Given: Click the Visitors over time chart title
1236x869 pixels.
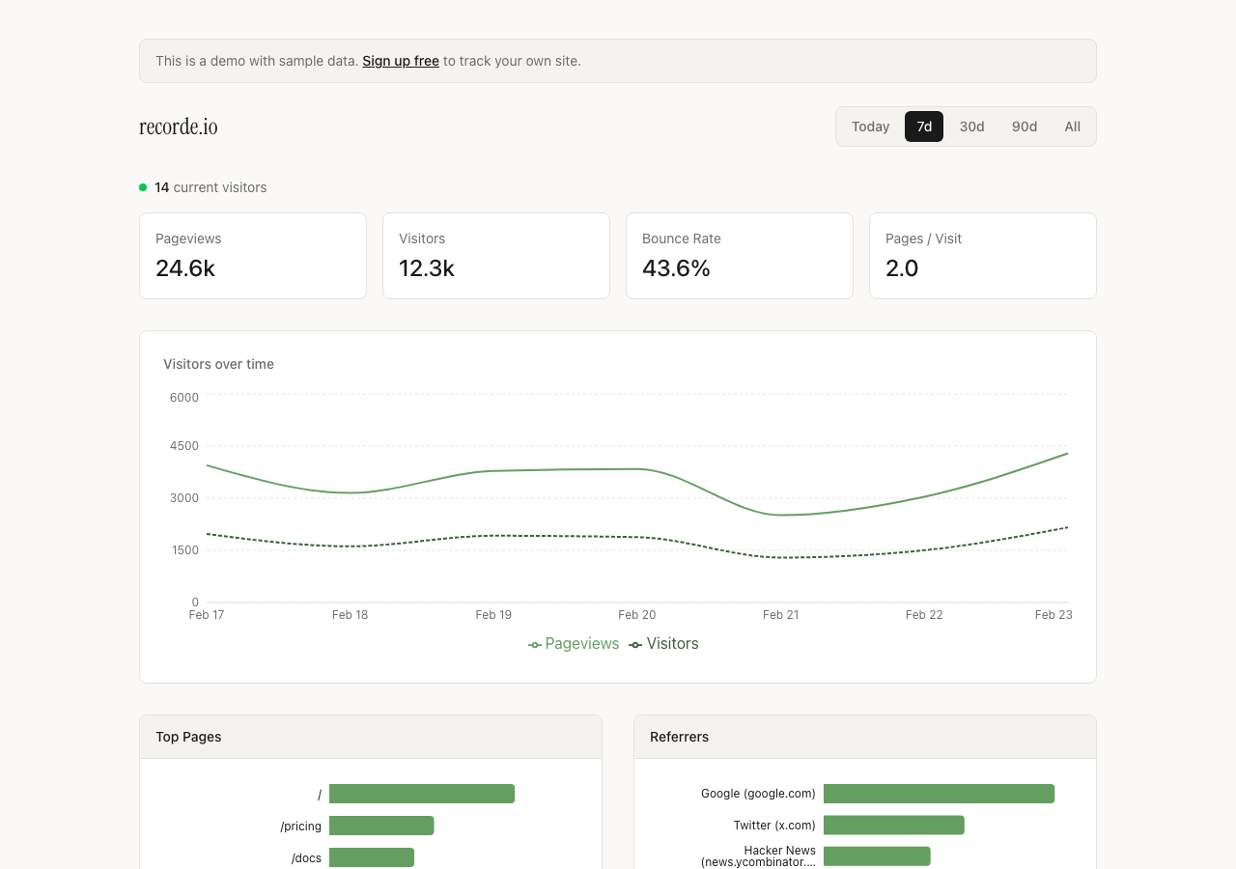Looking at the screenshot, I should tap(218, 364).
